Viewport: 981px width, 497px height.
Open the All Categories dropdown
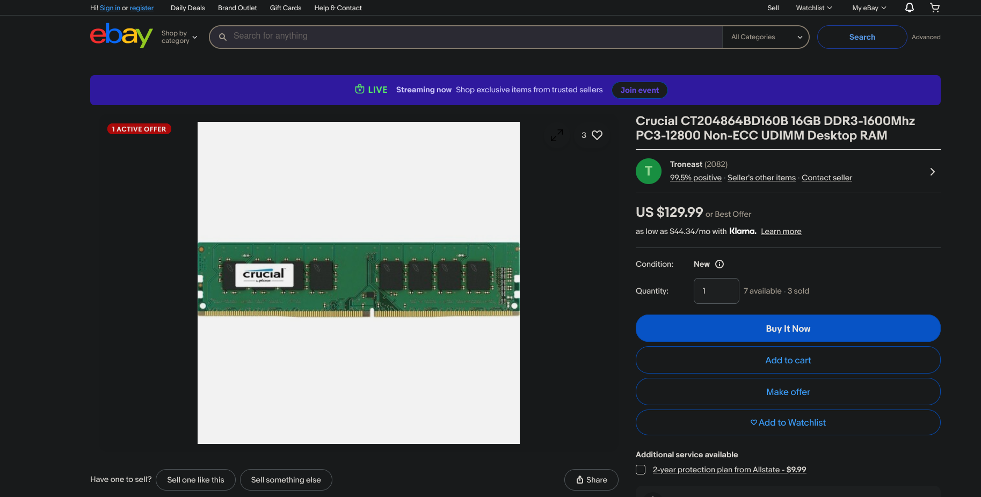[x=766, y=37]
